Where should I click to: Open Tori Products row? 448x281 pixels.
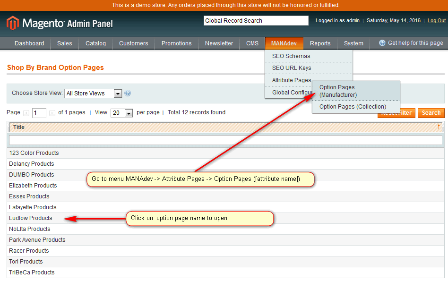pos(225,262)
